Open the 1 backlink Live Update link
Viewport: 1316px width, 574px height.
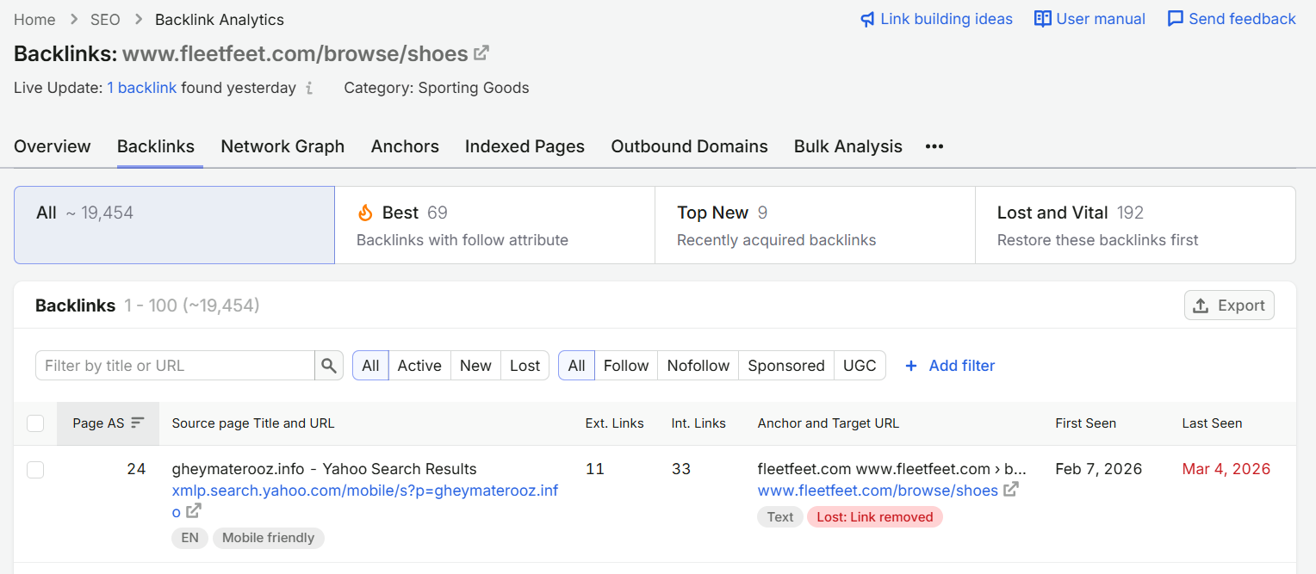point(142,88)
